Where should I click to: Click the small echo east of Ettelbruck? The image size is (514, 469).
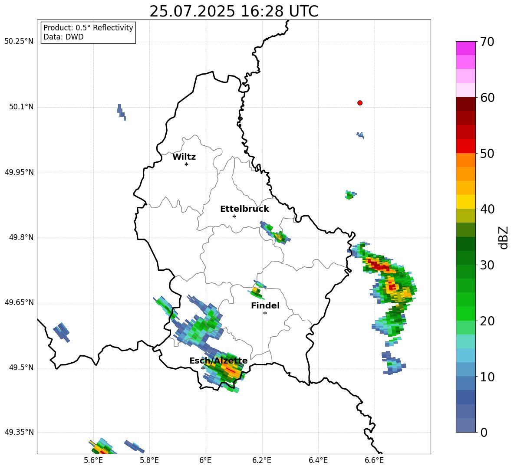coord(275,233)
